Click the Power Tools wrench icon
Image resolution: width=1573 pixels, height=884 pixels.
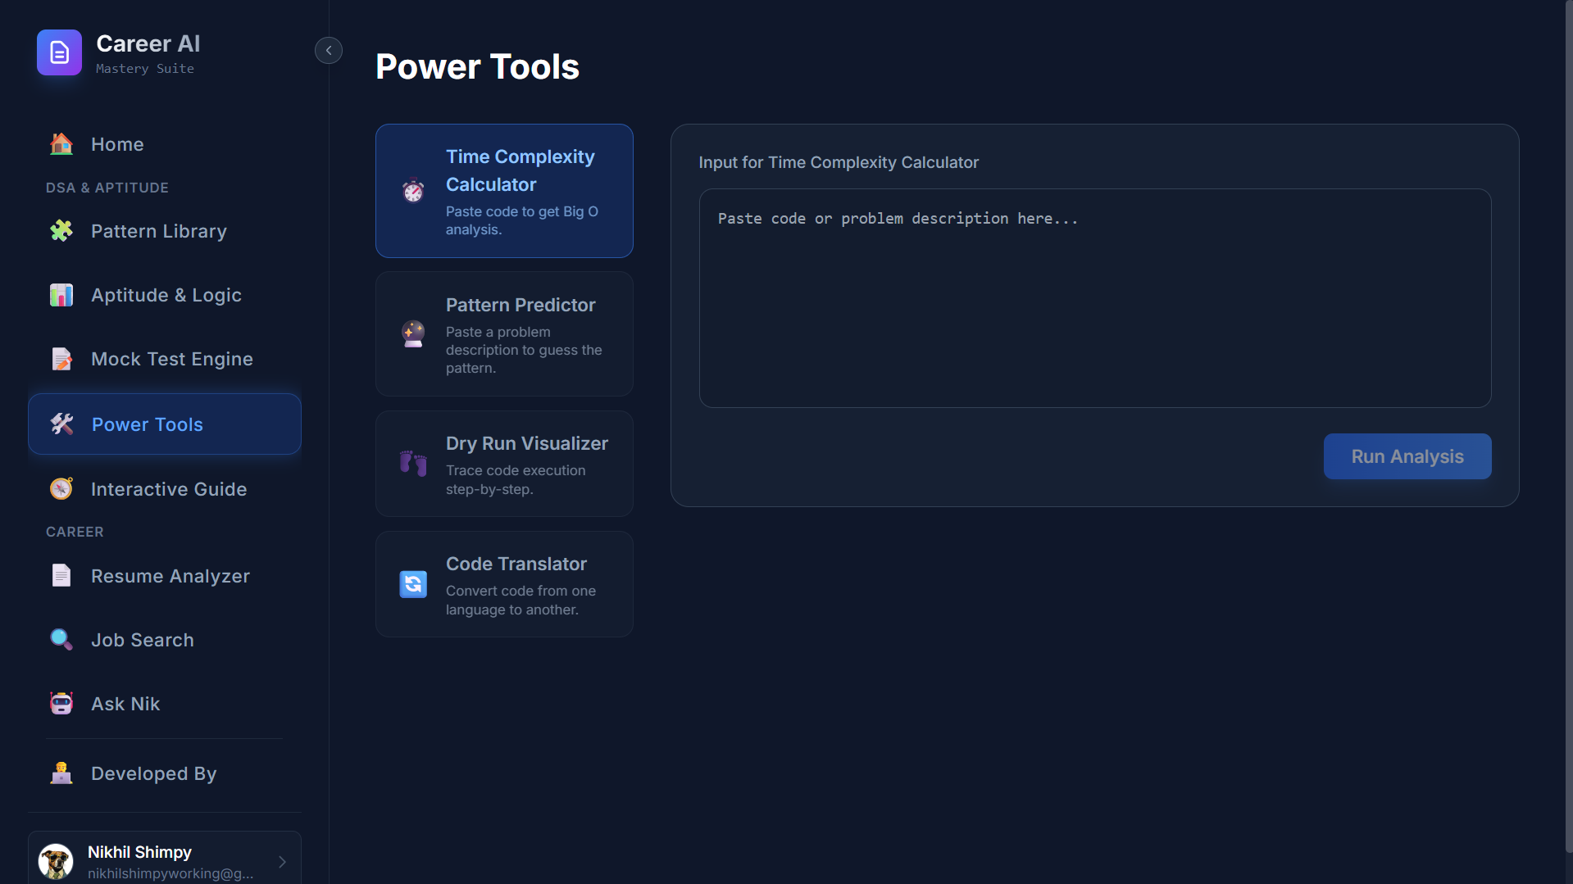coord(62,424)
